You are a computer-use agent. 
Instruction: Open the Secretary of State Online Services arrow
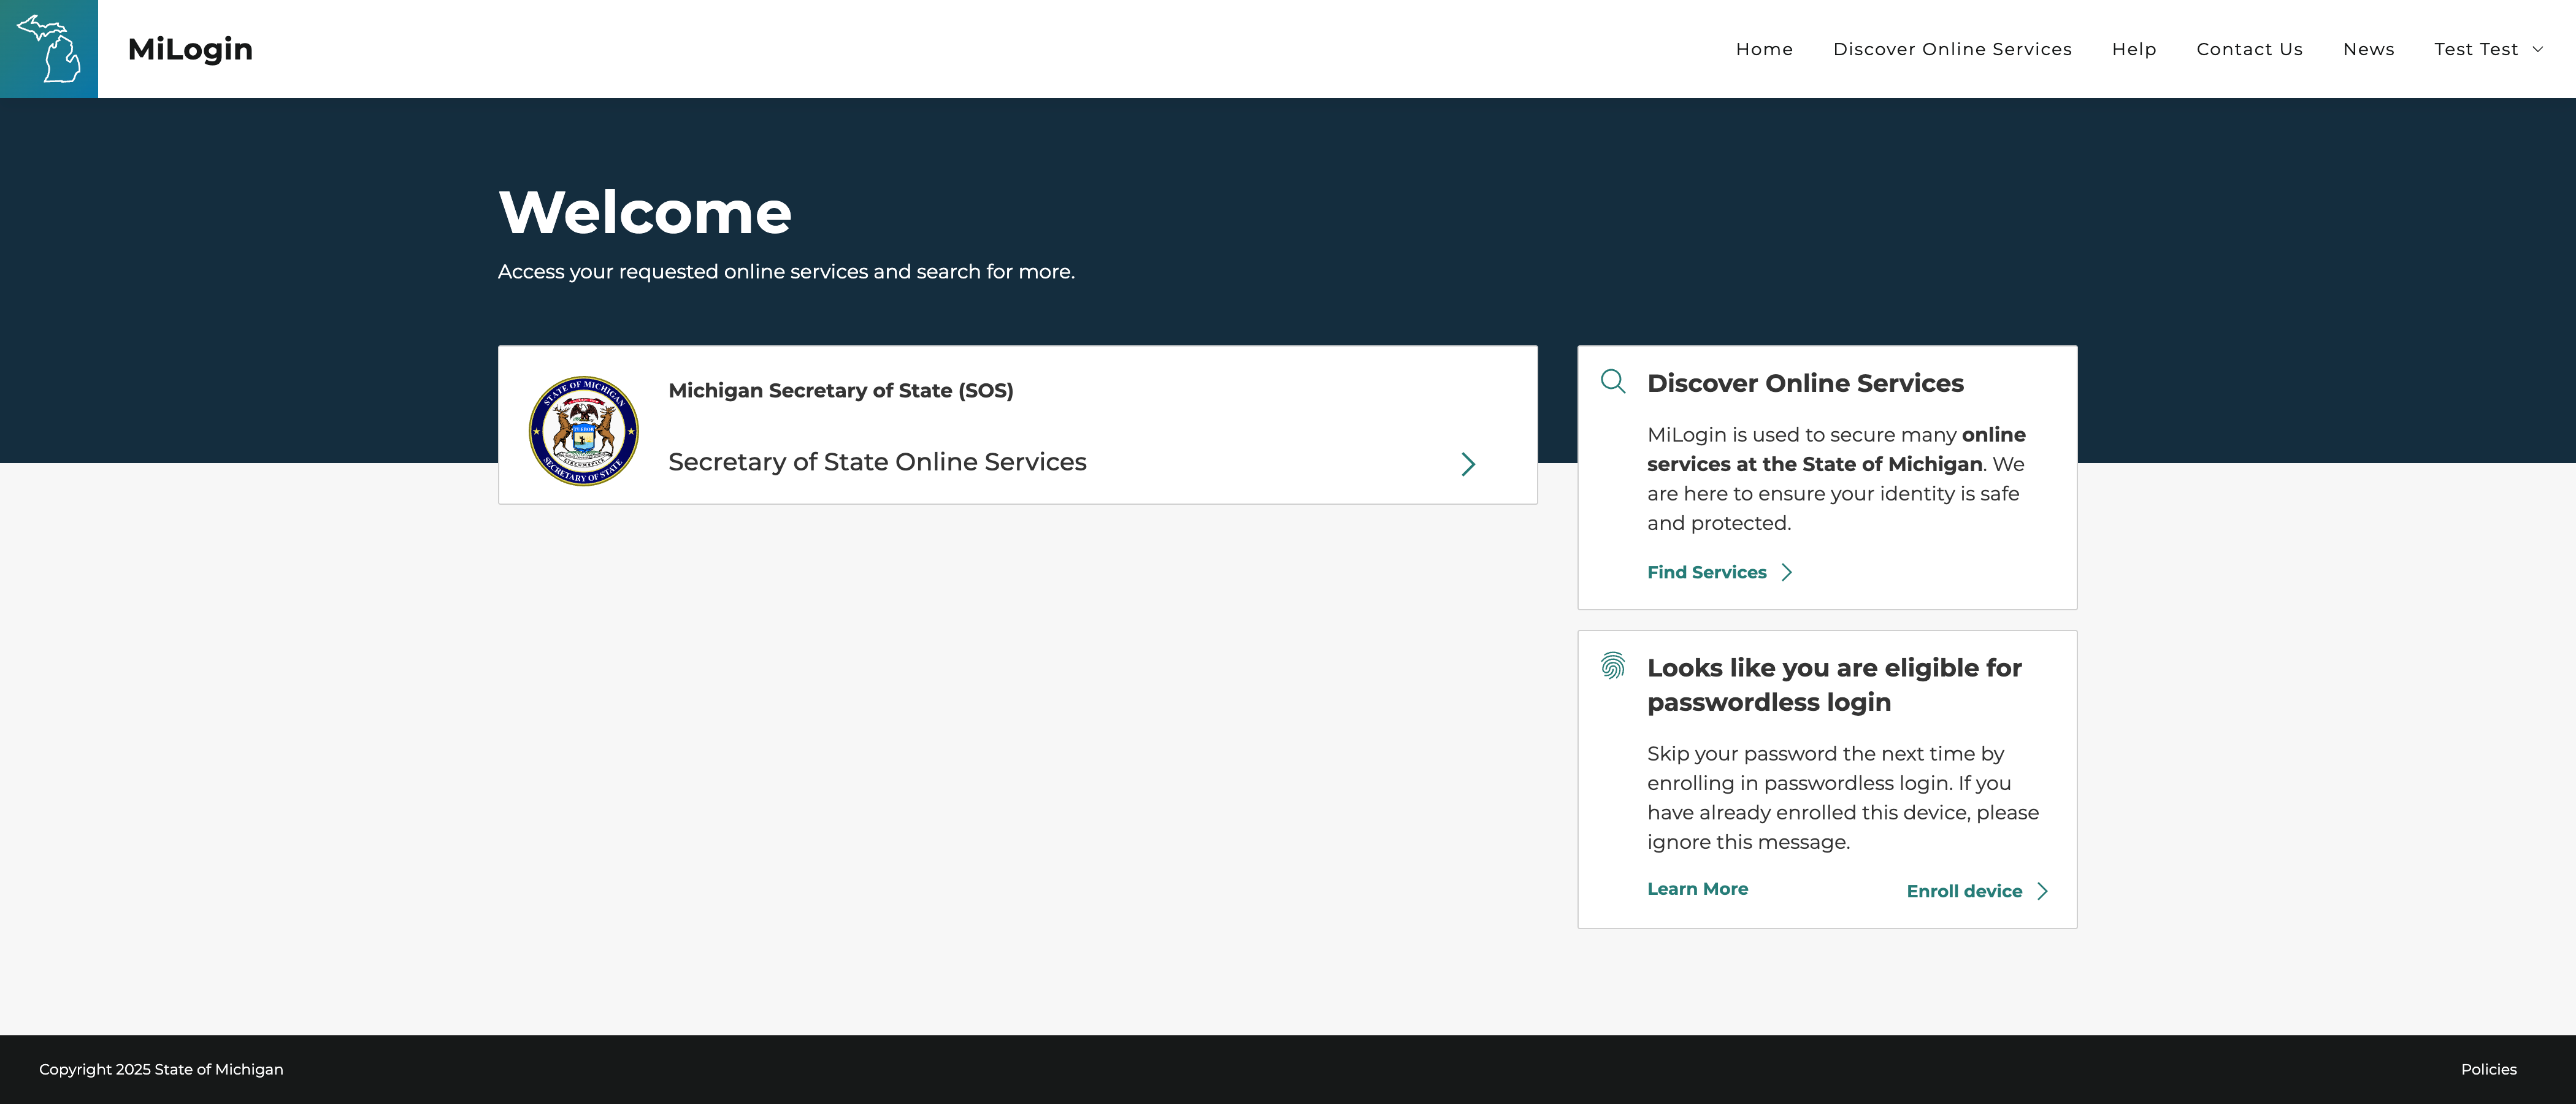pyautogui.click(x=1468, y=464)
